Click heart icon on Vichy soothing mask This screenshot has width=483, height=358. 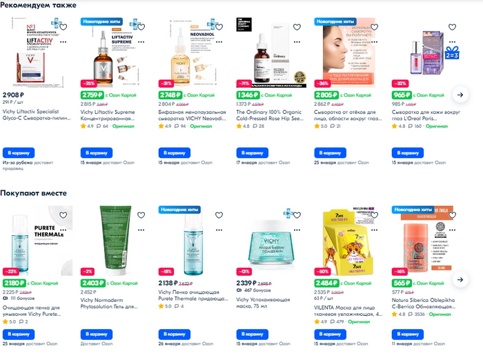(x=297, y=215)
